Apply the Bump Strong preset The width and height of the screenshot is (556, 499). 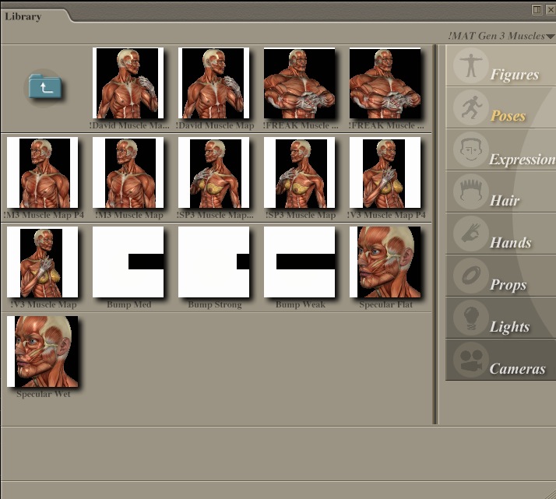(x=214, y=262)
